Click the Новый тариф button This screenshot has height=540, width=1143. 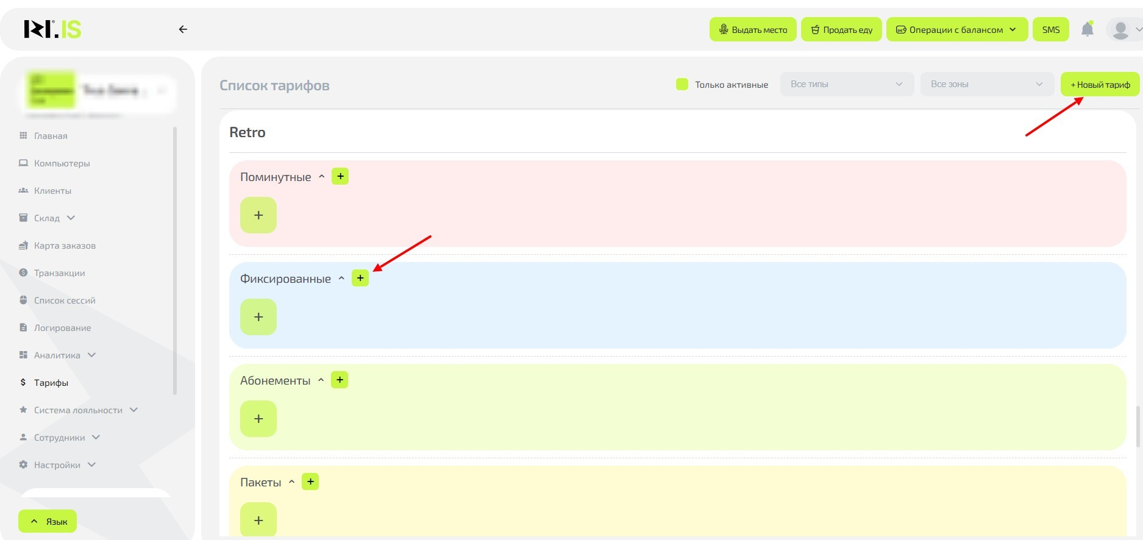pos(1100,84)
